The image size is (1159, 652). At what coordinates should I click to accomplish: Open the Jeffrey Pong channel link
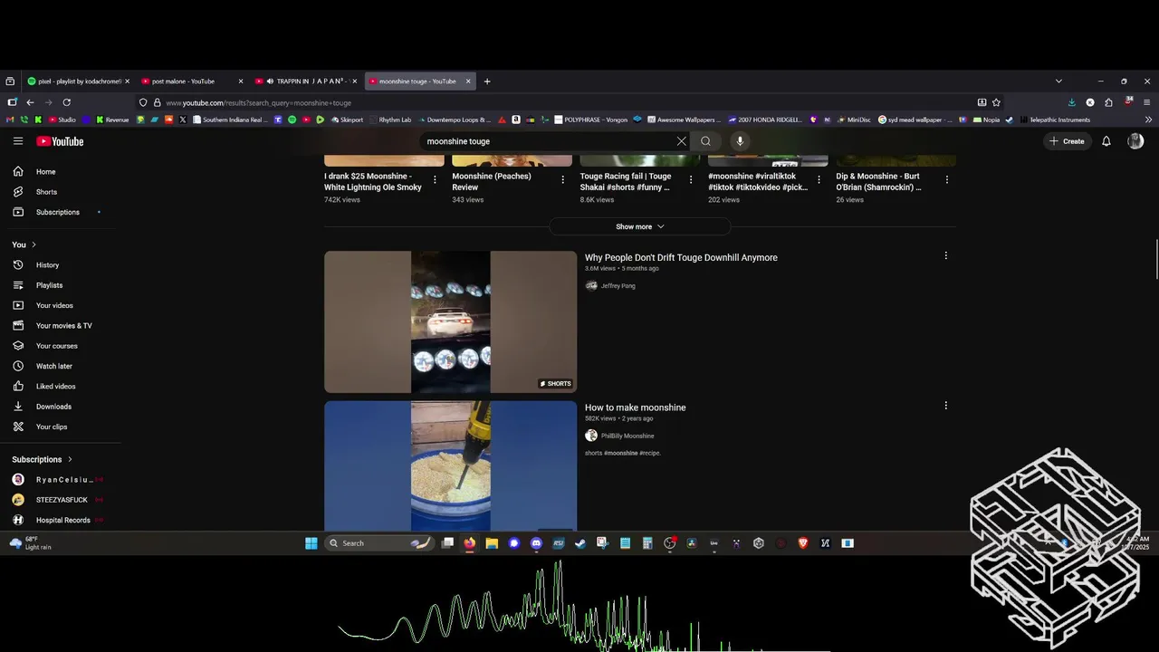click(x=618, y=286)
